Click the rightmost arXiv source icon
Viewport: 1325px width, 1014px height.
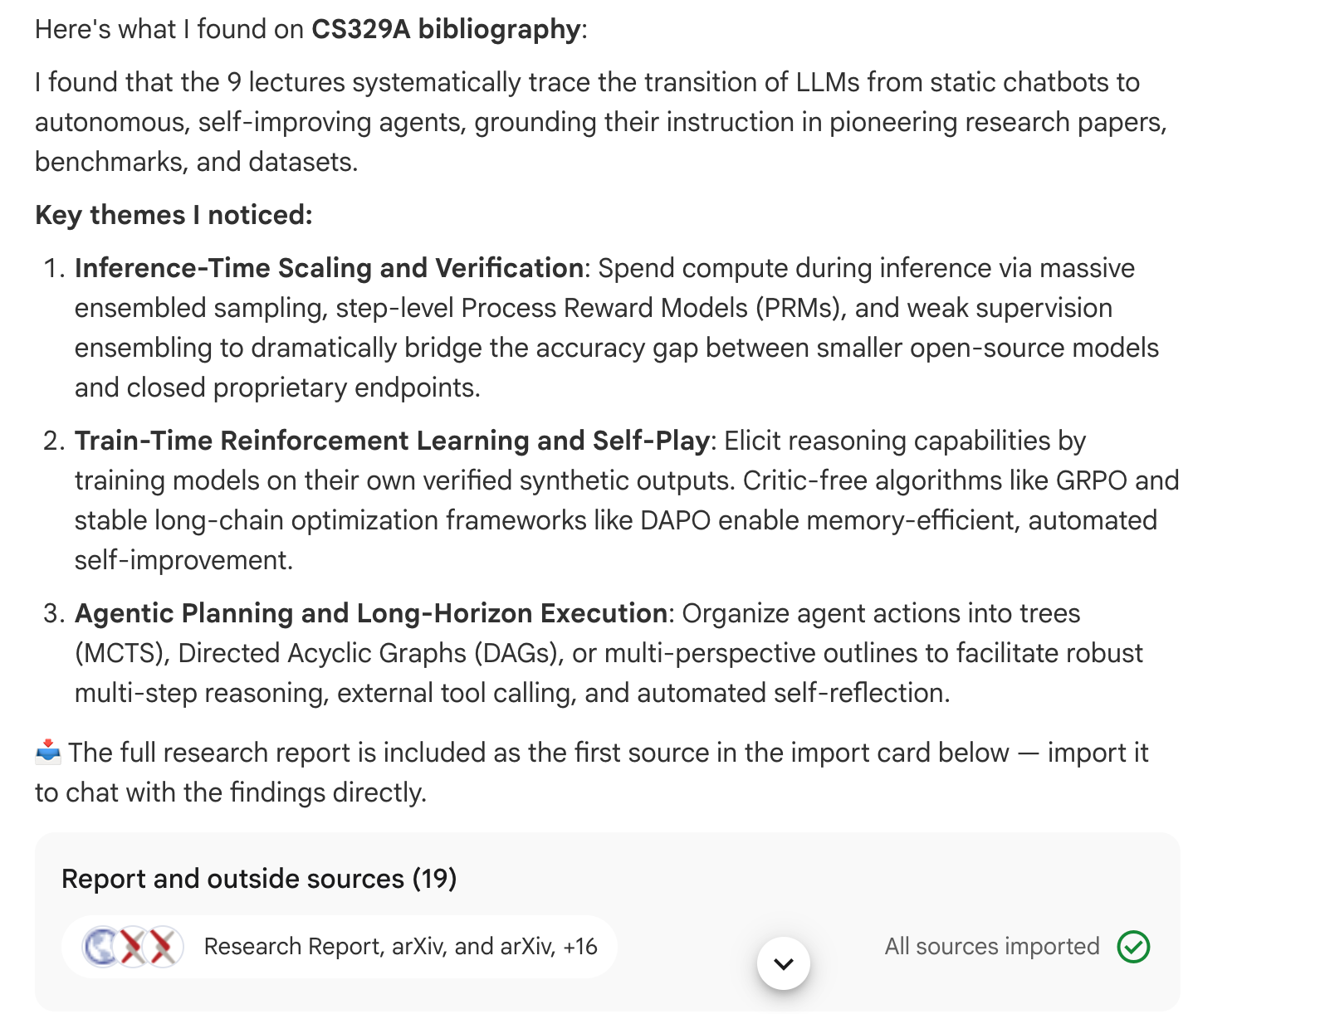(x=164, y=947)
